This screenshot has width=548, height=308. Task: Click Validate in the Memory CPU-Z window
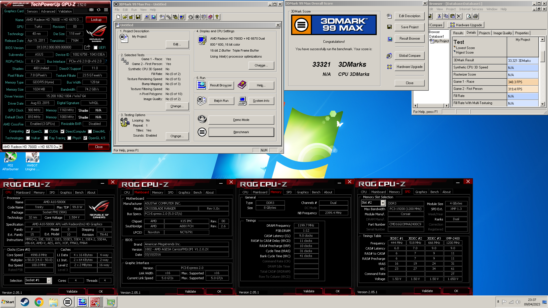pyautogui.click(x=309, y=291)
